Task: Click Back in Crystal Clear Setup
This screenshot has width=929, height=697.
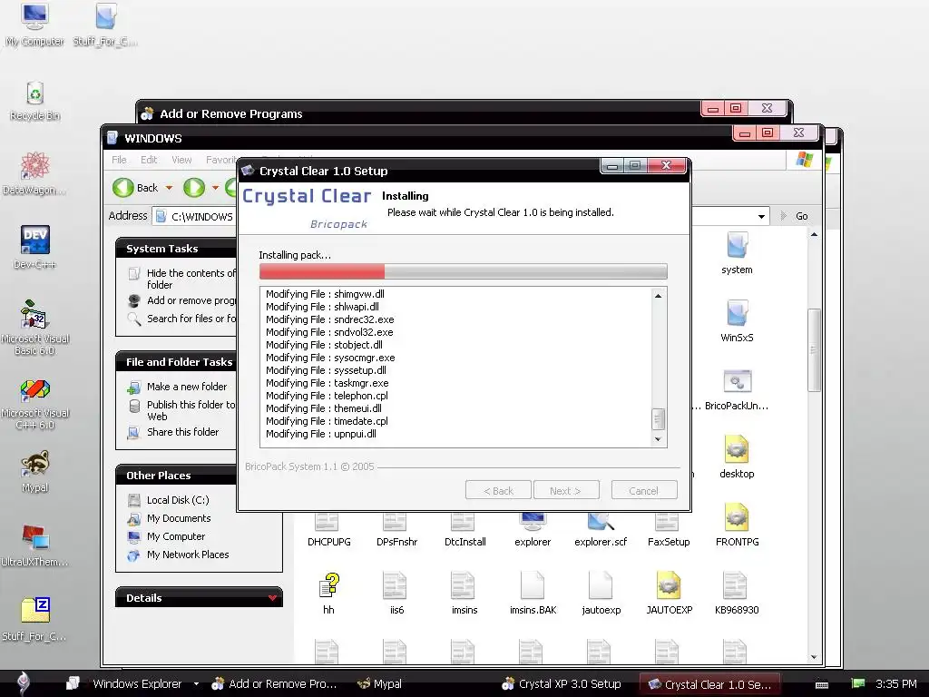Action: point(498,490)
